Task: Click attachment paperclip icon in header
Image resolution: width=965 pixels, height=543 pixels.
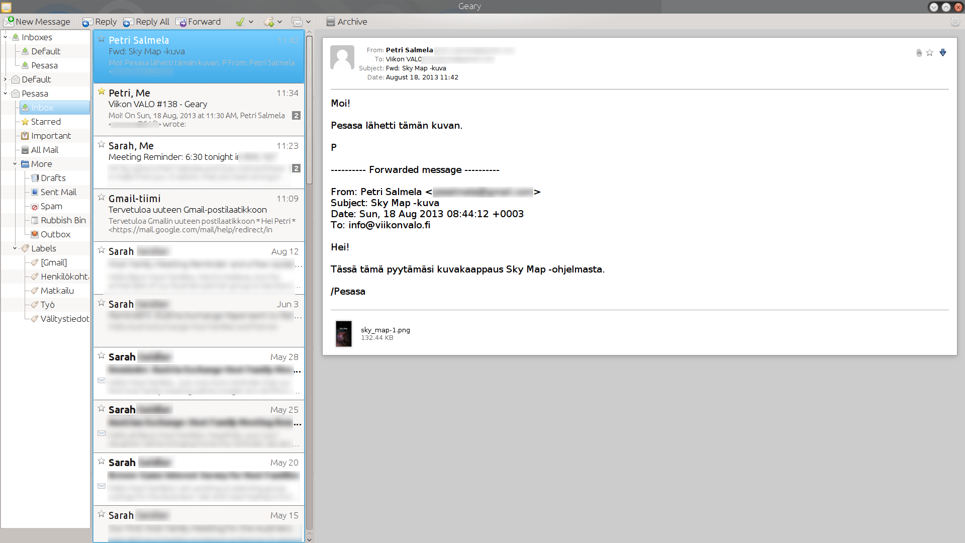Action: [x=919, y=53]
